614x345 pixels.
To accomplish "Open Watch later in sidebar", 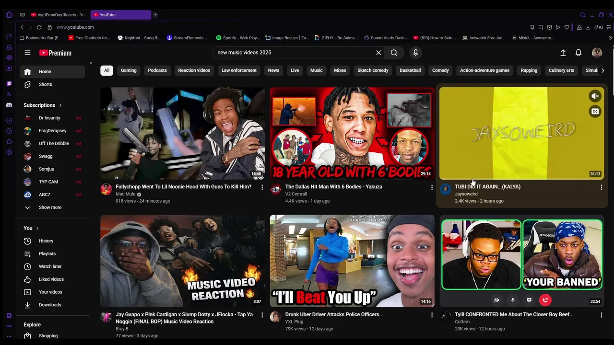I will 52,266.
